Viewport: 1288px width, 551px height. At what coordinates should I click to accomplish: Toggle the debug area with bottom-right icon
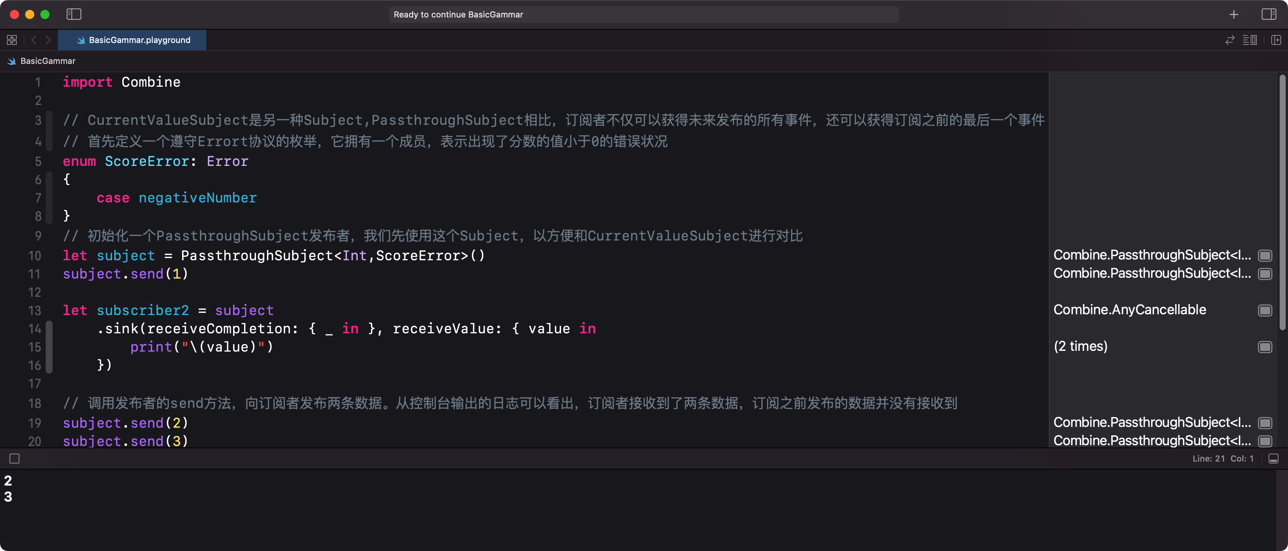click(x=1273, y=459)
